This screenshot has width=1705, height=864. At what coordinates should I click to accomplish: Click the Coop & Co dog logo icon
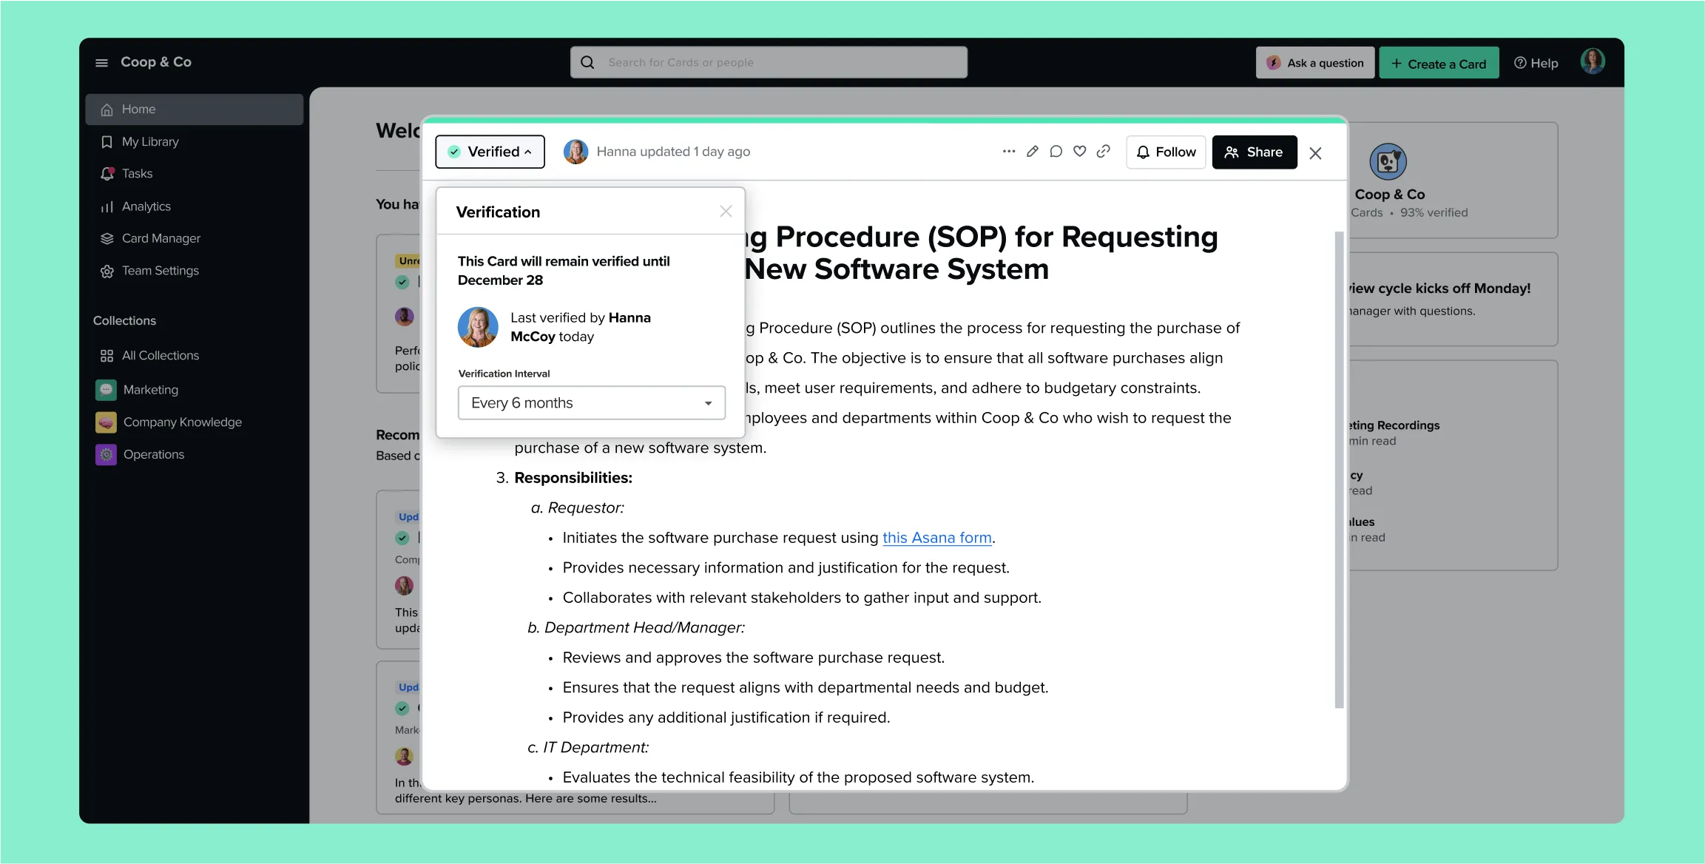pyautogui.click(x=1388, y=161)
